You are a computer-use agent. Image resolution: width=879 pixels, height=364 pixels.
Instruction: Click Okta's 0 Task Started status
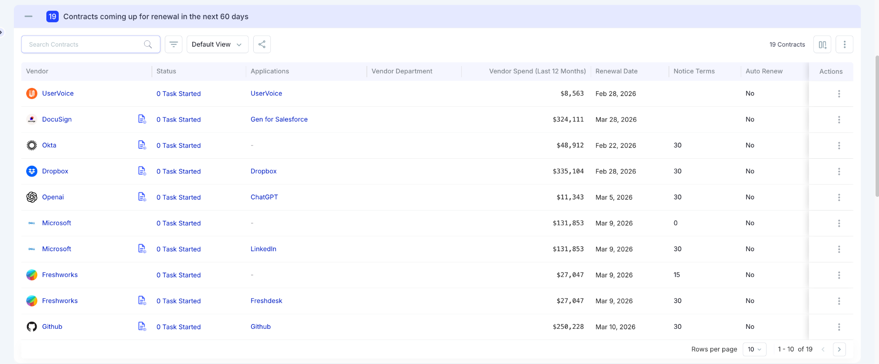(x=179, y=146)
